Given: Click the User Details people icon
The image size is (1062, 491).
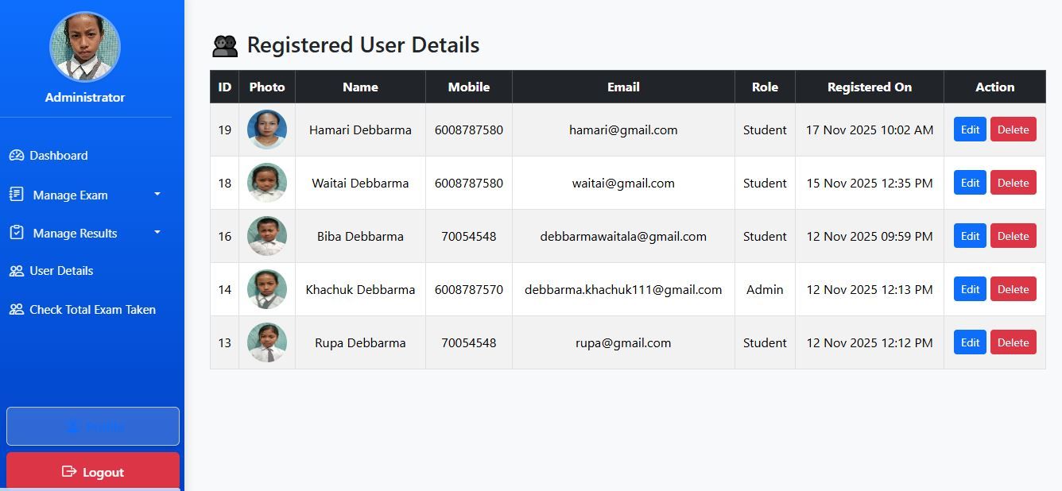Looking at the screenshot, I should [17, 271].
